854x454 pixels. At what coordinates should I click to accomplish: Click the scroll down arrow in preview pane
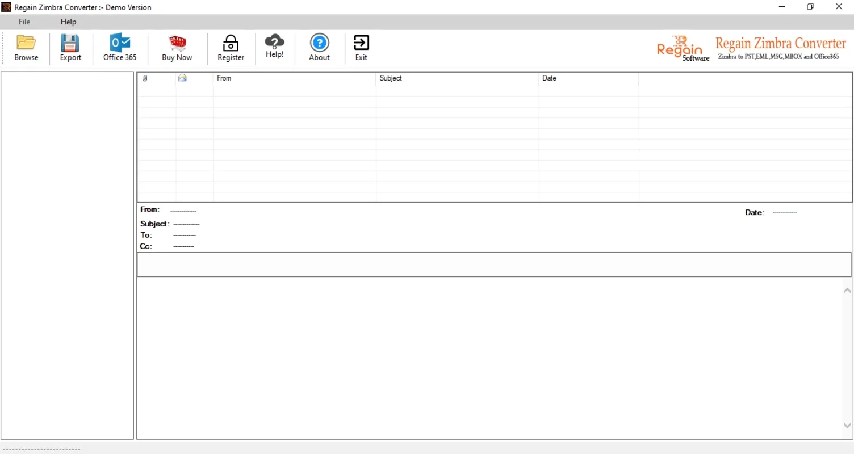click(847, 426)
